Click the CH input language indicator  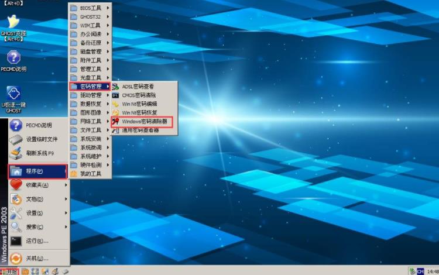pos(420,271)
